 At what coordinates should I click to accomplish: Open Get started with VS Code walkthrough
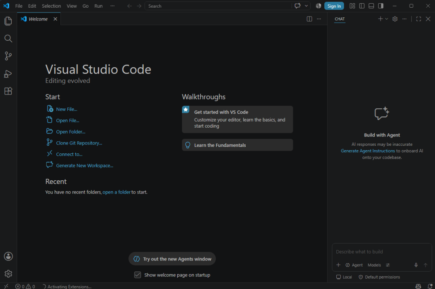(x=237, y=119)
